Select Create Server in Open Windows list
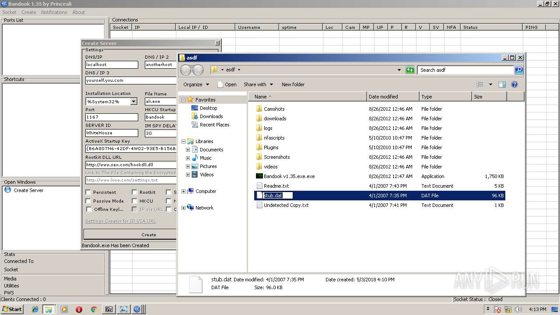Image resolution: width=560 pixels, height=315 pixels. (x=28, y=190)
